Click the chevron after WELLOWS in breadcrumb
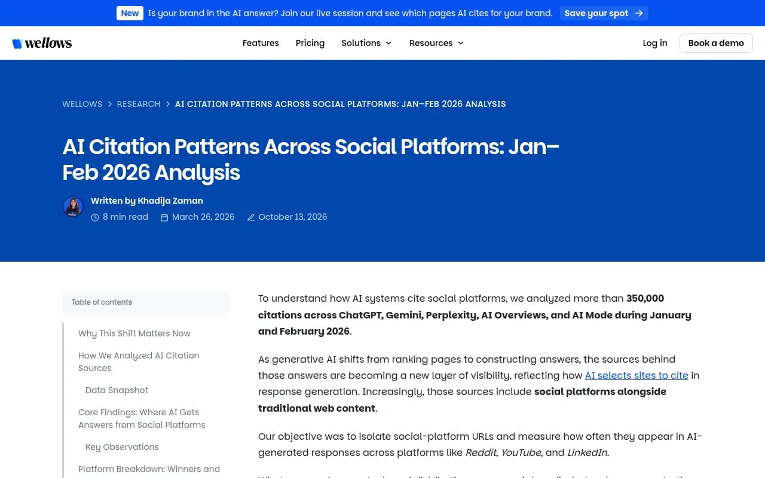This screenshot has width=765, height=478. (110, 104)
